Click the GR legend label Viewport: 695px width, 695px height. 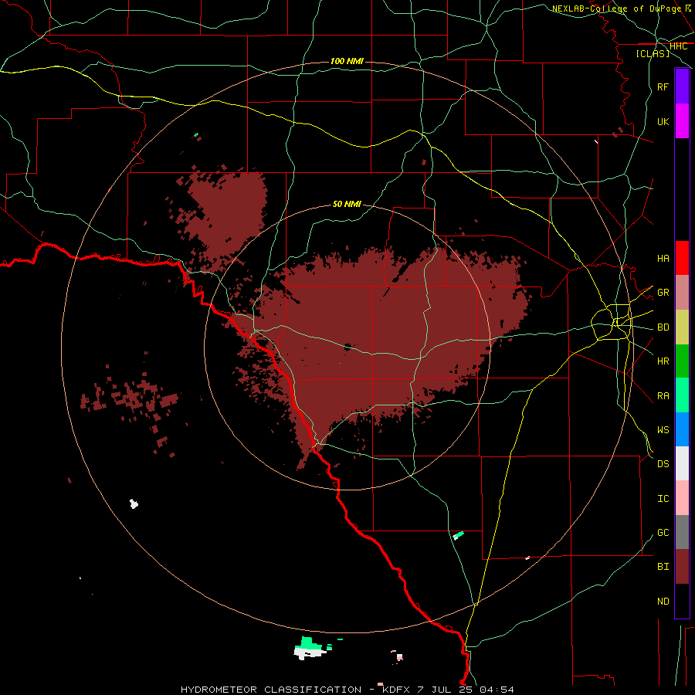(663, 293)
